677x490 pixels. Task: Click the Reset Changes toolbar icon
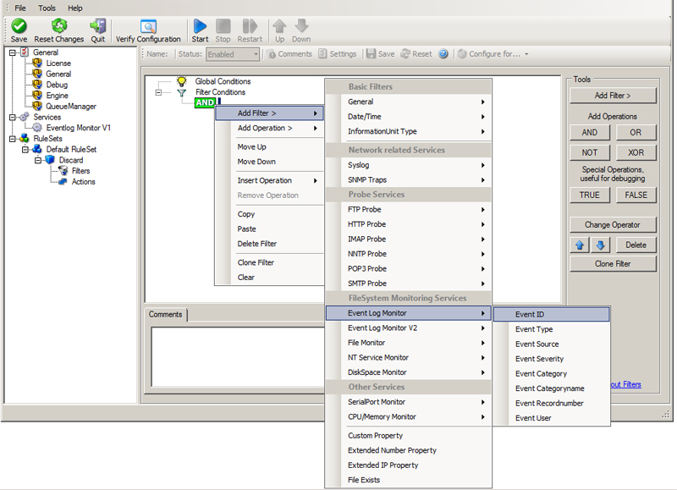click(x=58, y=26)
